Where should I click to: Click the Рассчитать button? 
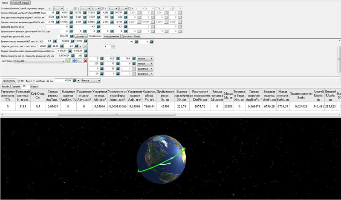coord(9,81)
